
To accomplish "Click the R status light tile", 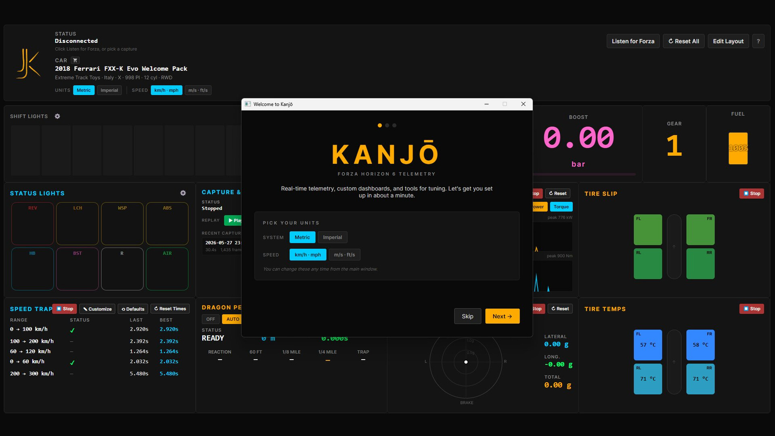I will pyautogui.click(x=122, y=269).
